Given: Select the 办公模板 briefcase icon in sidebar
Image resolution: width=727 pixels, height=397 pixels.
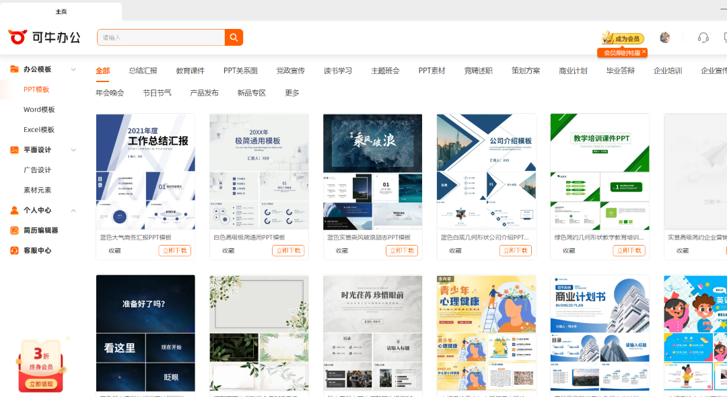Looking at the screenshot, I should [15, 69].
